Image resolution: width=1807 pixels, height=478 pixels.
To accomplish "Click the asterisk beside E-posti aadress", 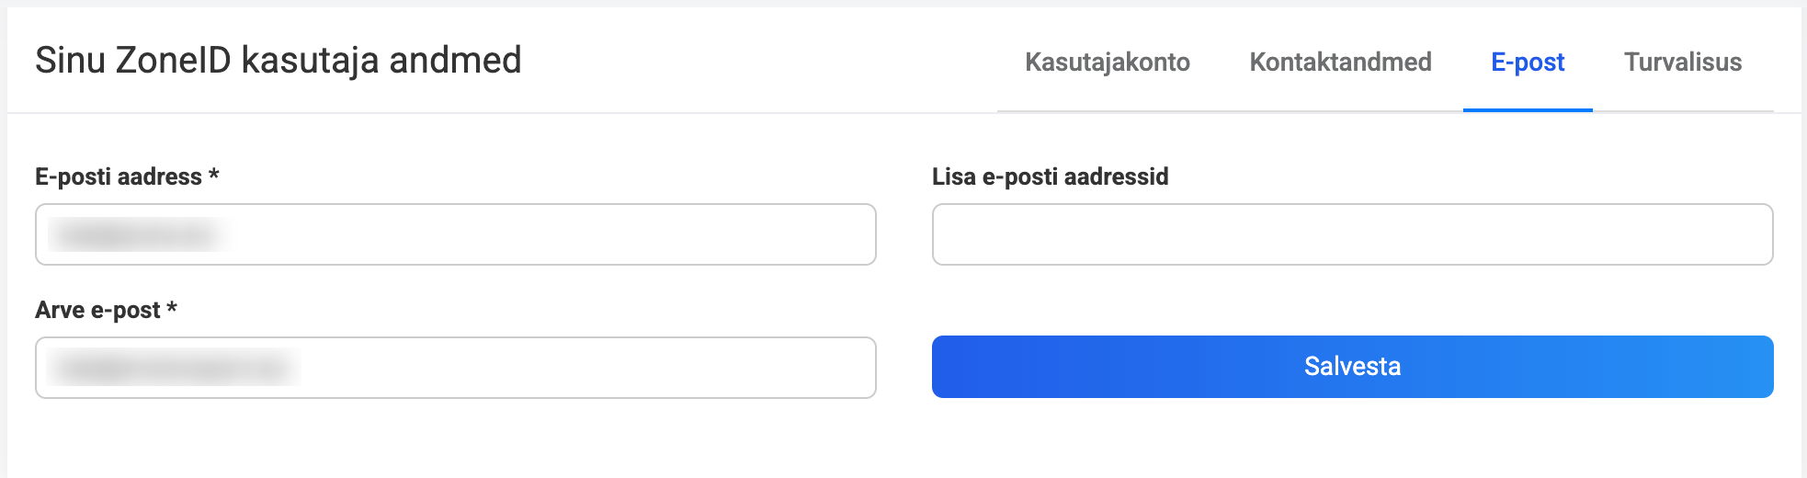I will [x=214, y=174].
